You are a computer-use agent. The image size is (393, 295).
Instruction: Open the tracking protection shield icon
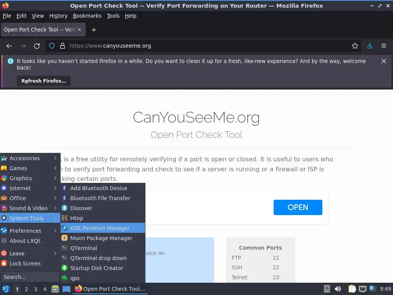(x=52, y=46)
